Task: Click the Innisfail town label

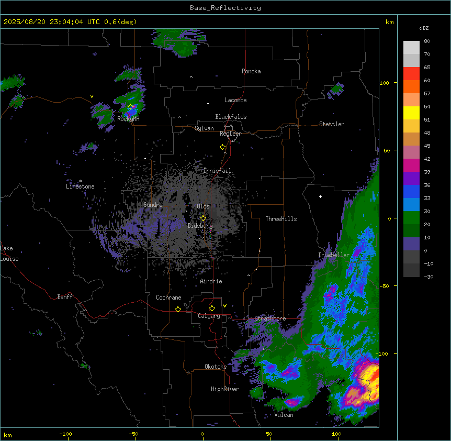Action: tap(218, 171)
